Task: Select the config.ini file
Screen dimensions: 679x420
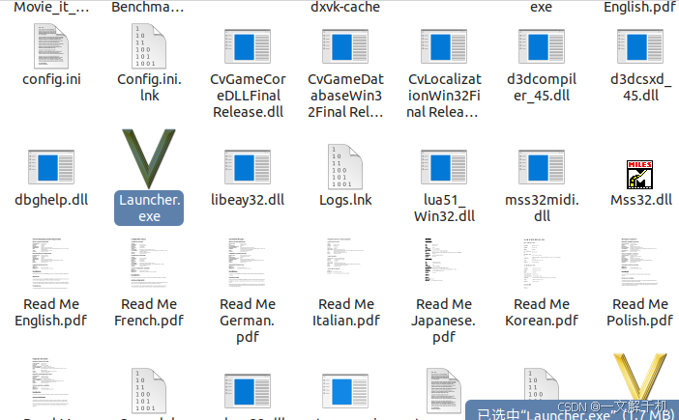Action: coord(51,46)
